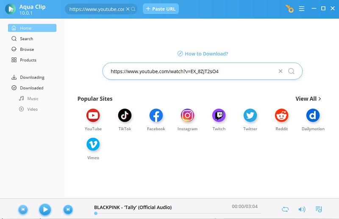Screen dimensions: 339x219
Task: Open the Twitter popular site icon
Action: tap(250, 115)
